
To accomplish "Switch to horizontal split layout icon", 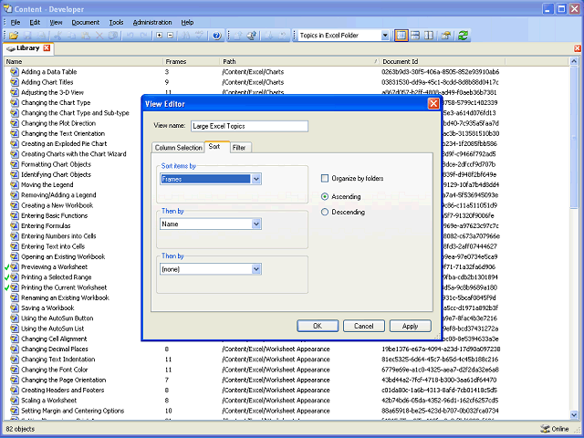I will click(415, 36).
